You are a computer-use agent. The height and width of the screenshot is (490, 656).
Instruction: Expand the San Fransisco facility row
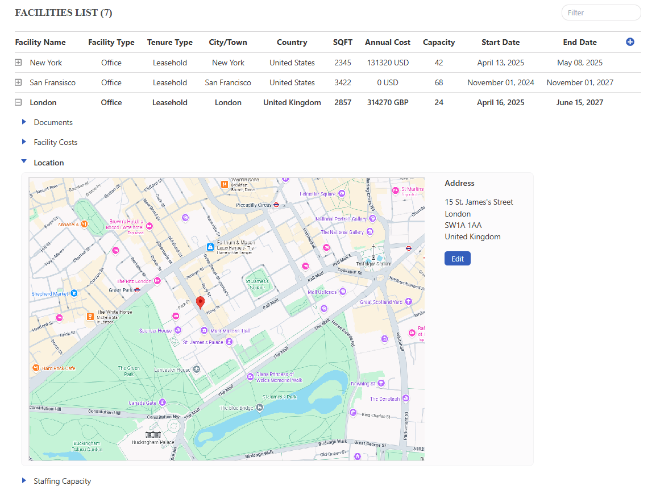tap(18, 82)
